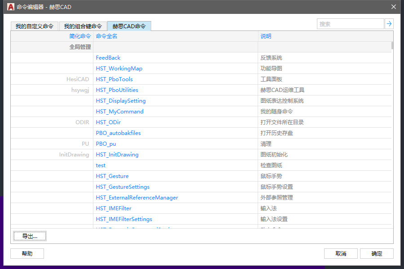Select HST_ExternalReferenceManager command
This screenshot has width=404, height=269.
pos(137,198)
